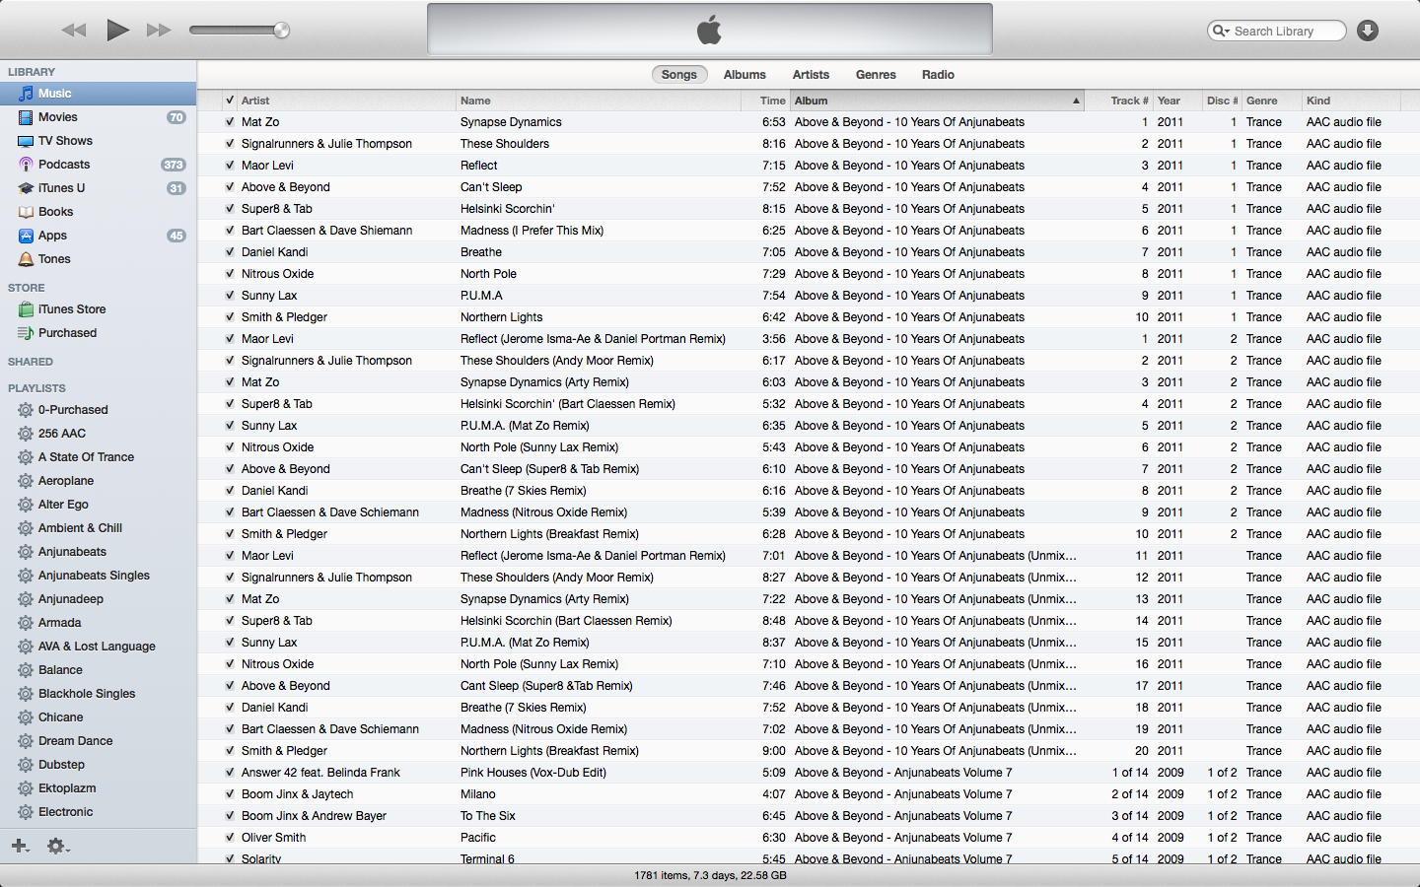The width and height of the screenshot is (1420, 887).
Task: Click the Apple logo now-playing display
Action: click(x=710, y=30)
